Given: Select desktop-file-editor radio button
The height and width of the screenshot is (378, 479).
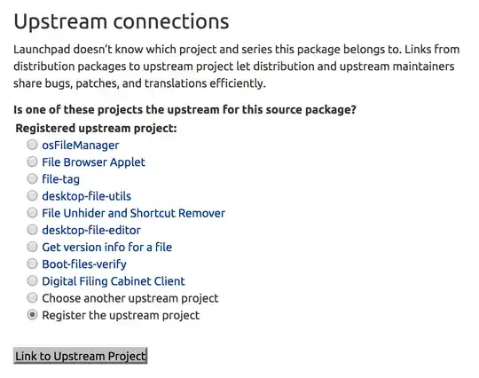Looking at the screenshot, I should tap(32, 230).
